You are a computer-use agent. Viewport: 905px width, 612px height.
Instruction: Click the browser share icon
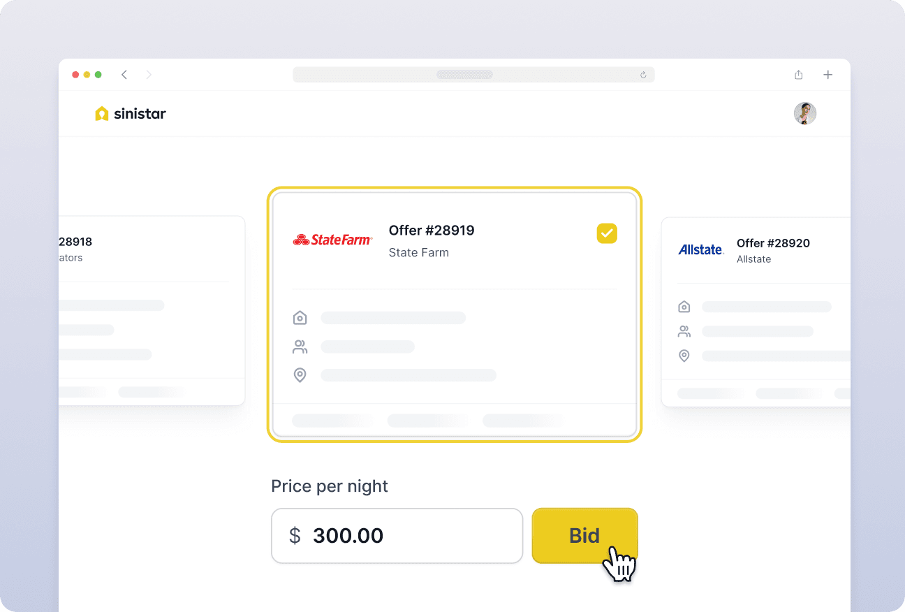coord(798,74)
